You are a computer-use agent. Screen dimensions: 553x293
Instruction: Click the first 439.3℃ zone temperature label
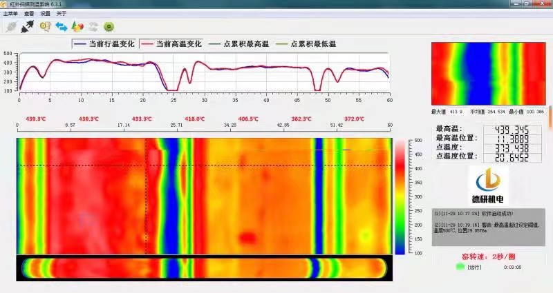(36, 119)
